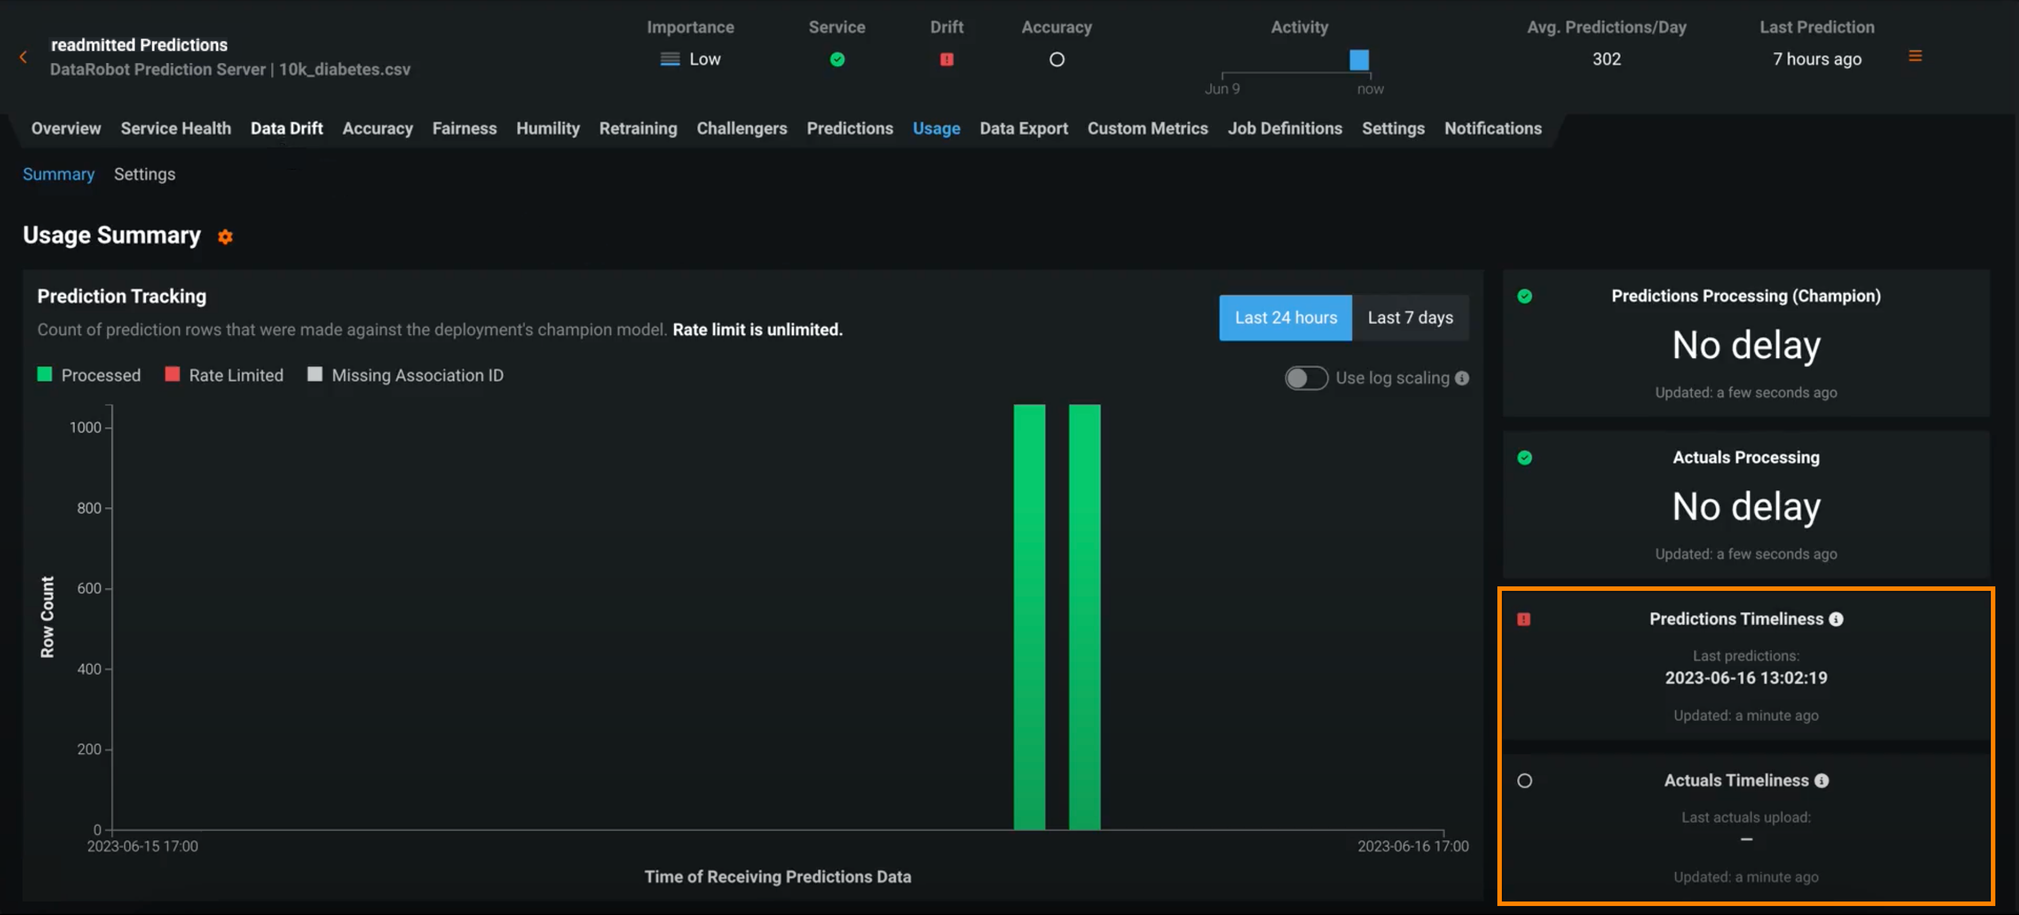Open the Data Drift tab
The image size is (2019, 915).
tap(286, 128)
